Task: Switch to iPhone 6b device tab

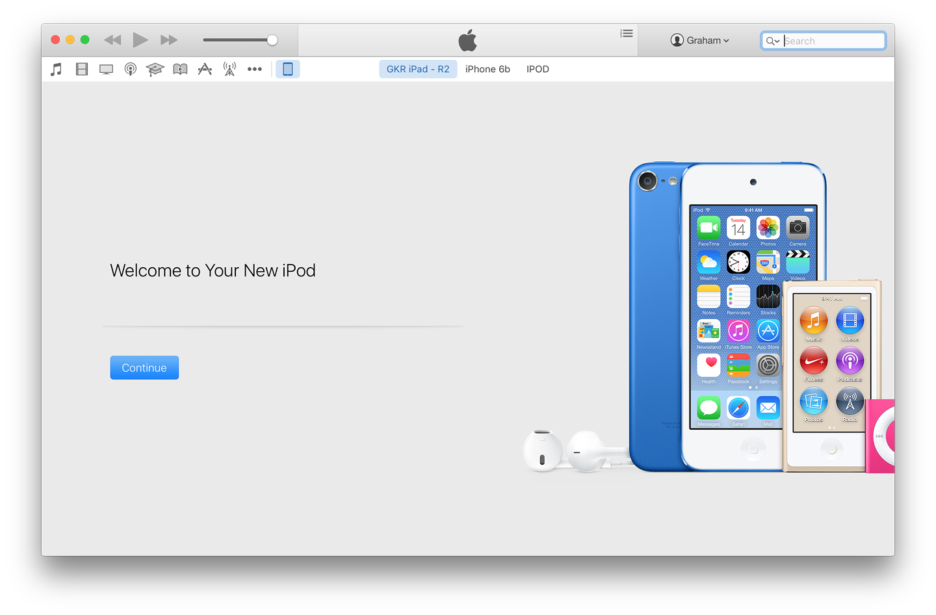Action: (x=487, y=69)
